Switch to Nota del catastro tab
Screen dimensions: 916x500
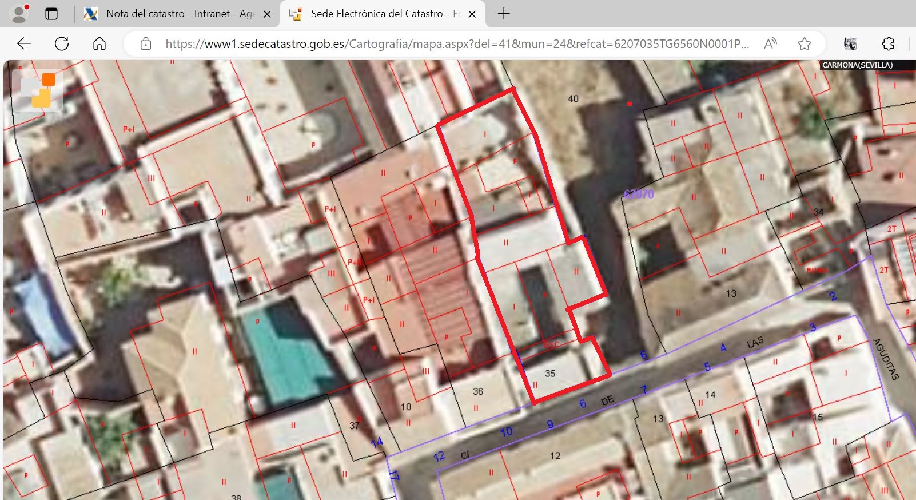172,14
